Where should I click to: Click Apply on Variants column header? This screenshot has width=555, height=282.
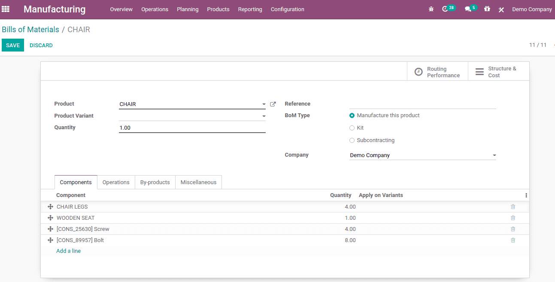(x=381, y=195)
